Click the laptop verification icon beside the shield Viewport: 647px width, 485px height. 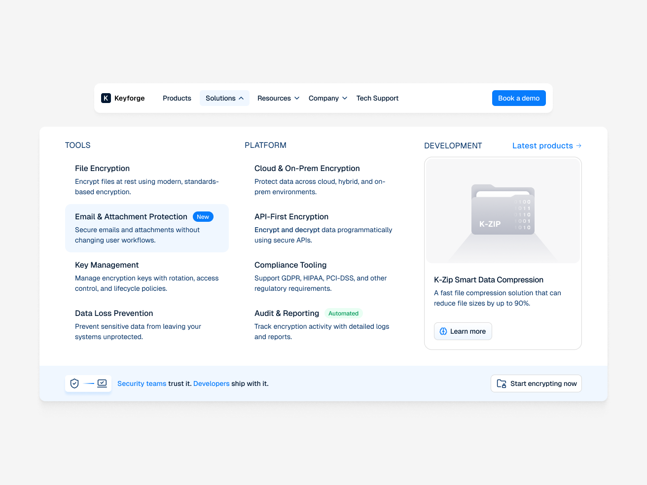102,383
